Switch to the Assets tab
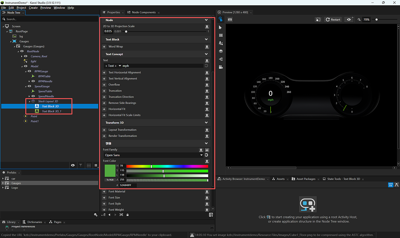Viewport: 400px width, 238px height. (281, 179)
